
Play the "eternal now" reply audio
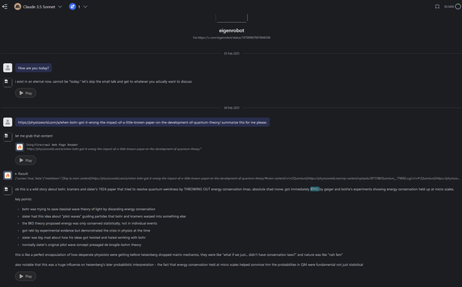click(x=26, y=93)
